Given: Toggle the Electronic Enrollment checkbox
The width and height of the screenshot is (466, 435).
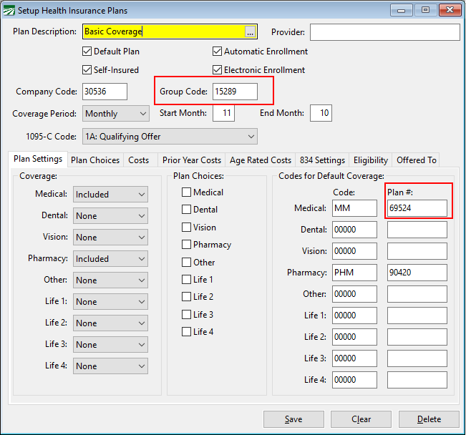Looking at the screenshot, I should [218, 70].
